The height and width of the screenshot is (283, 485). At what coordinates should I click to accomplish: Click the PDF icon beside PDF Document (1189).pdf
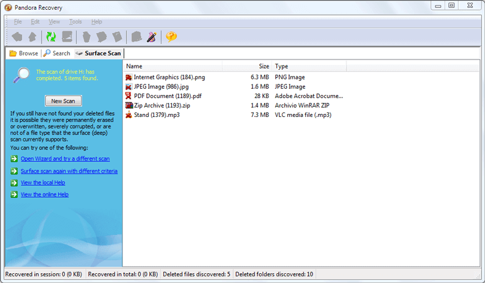click(x=128, y=96)
